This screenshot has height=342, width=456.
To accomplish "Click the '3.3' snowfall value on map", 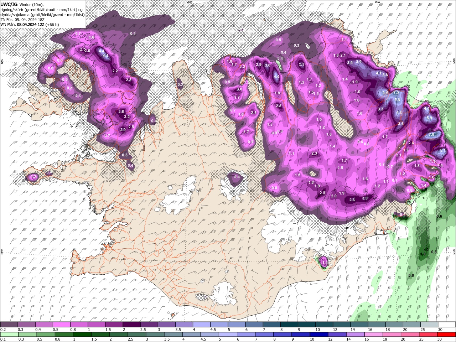I will 380,109.
